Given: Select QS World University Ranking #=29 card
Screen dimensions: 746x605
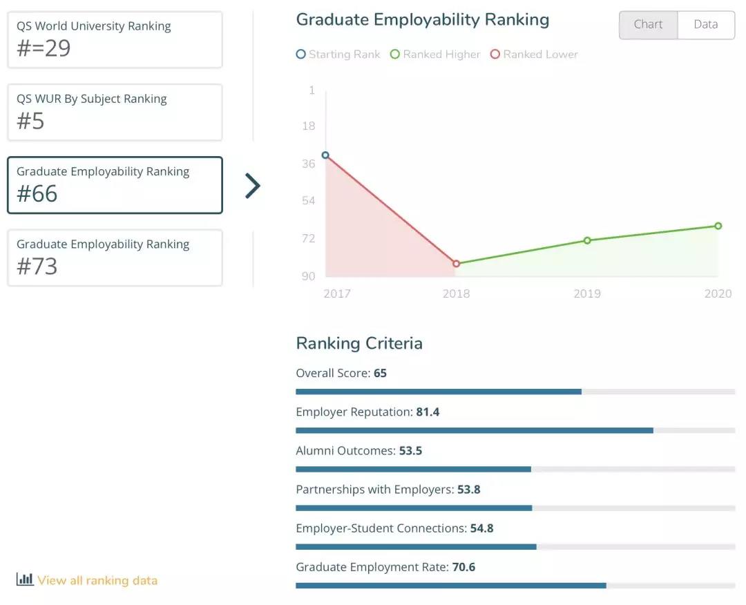Looking at the screenshot, I should [115, 40].
